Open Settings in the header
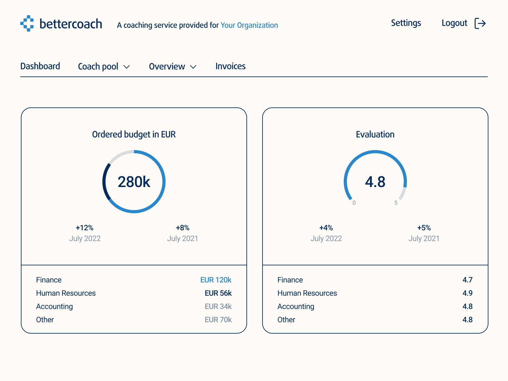The image size is (508, 381). (406, 23)
